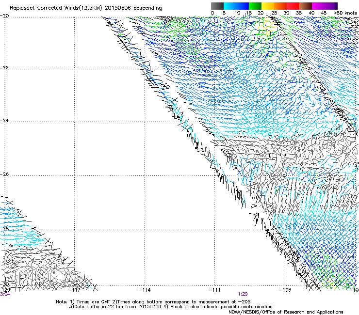
Task: Click the -20 latitude axis label
Action: pyautogui.click(x=4, y=16)
